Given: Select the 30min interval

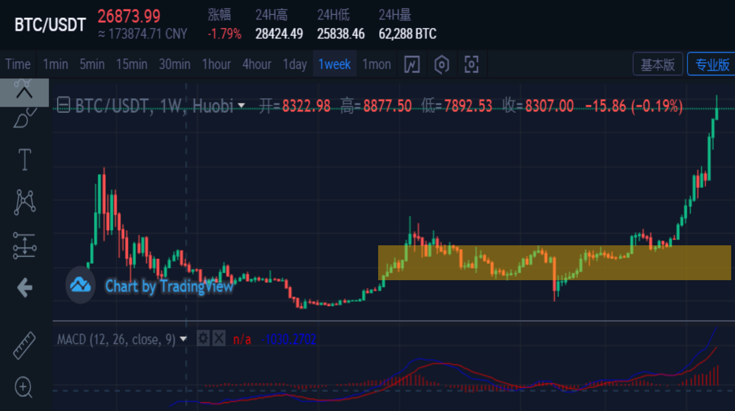Looking at the screenshot, I should [x=175, y=64].
